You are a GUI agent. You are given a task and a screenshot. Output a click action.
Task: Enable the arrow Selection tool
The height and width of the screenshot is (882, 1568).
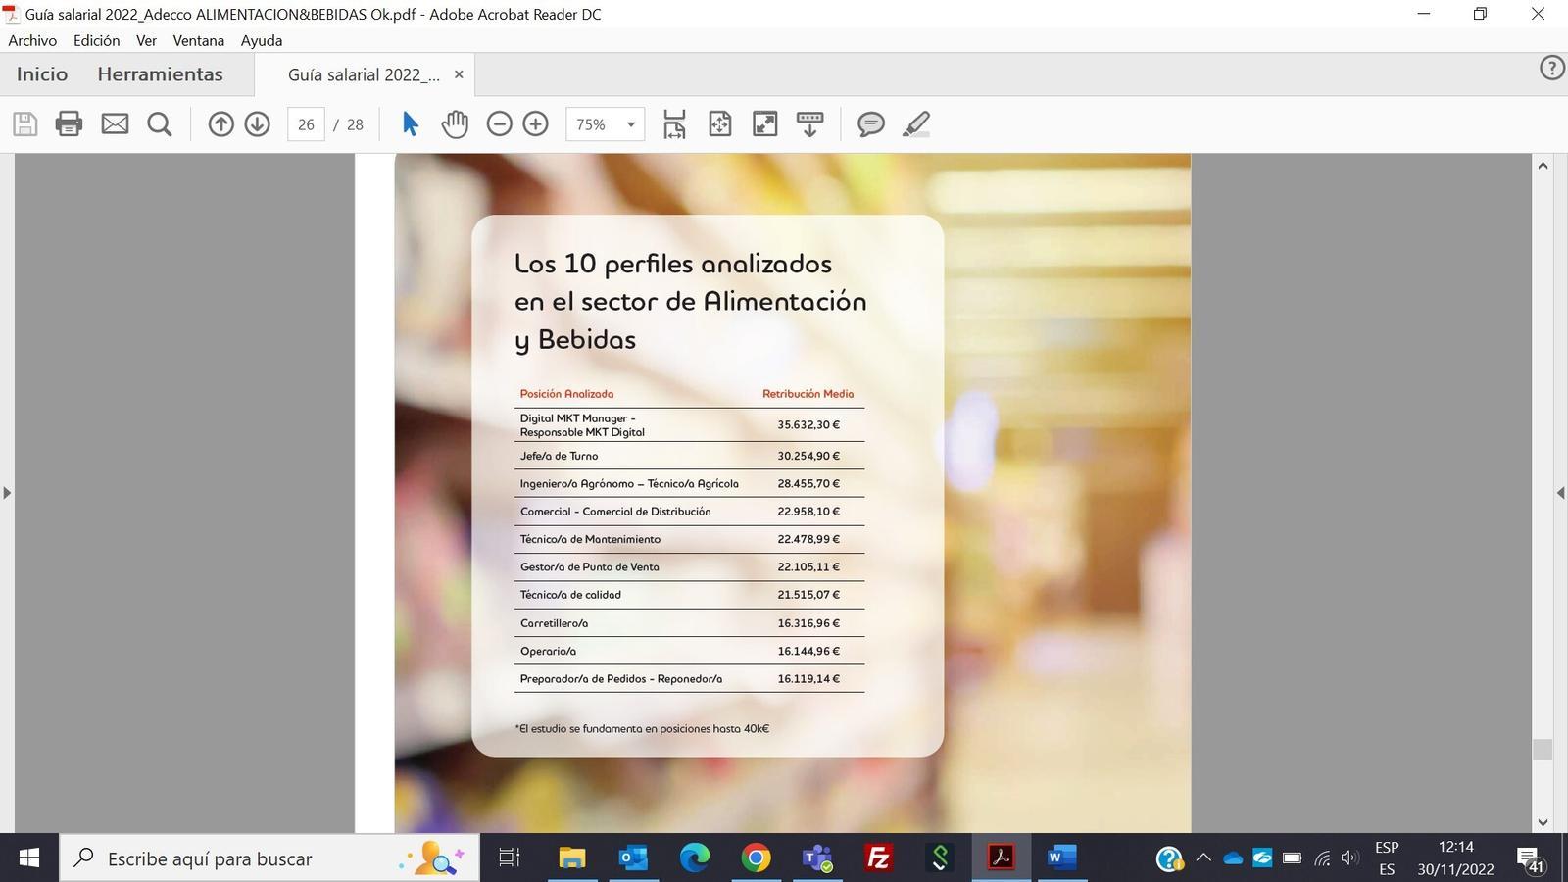coord(411,124)
